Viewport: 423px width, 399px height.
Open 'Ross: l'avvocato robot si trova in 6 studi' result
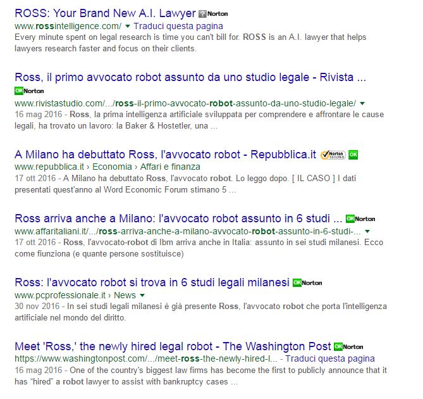[152, 282]
